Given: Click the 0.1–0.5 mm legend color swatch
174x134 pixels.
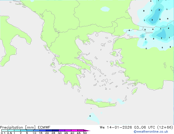Looking at the screenshot, I should [5, 130].
